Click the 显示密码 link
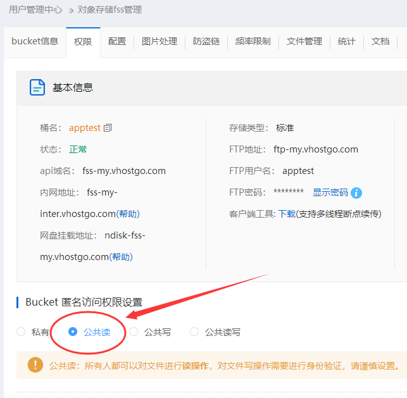The width and height of the screenshot is (407, 398). pos(330,192)
